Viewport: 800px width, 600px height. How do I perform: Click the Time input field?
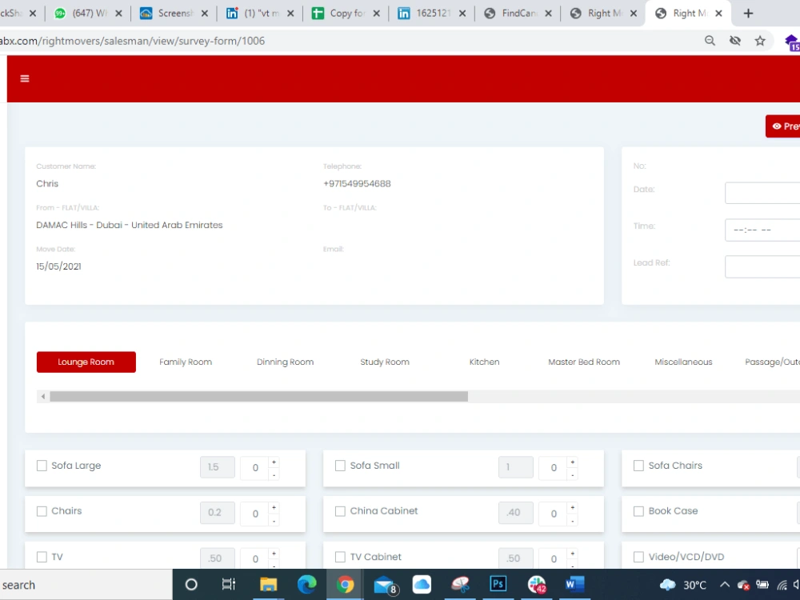[x=762, y=230]
